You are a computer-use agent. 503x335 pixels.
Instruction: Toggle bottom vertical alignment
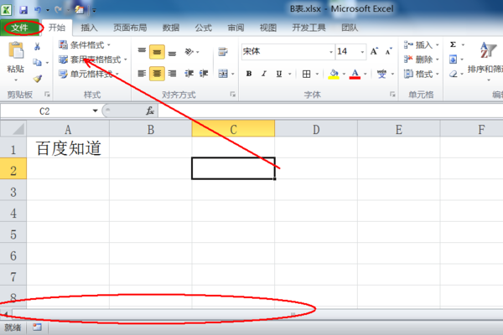[172, 52]
